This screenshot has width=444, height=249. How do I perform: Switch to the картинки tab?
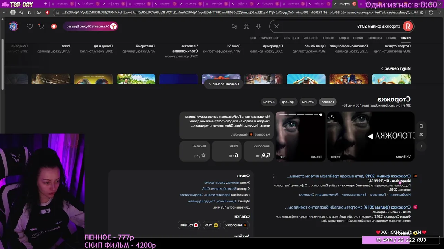tap(375, 38)
